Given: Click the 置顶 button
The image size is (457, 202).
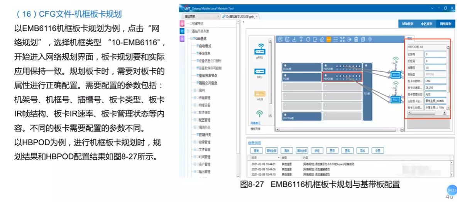Looking at the screenshot, I should 332,151.
